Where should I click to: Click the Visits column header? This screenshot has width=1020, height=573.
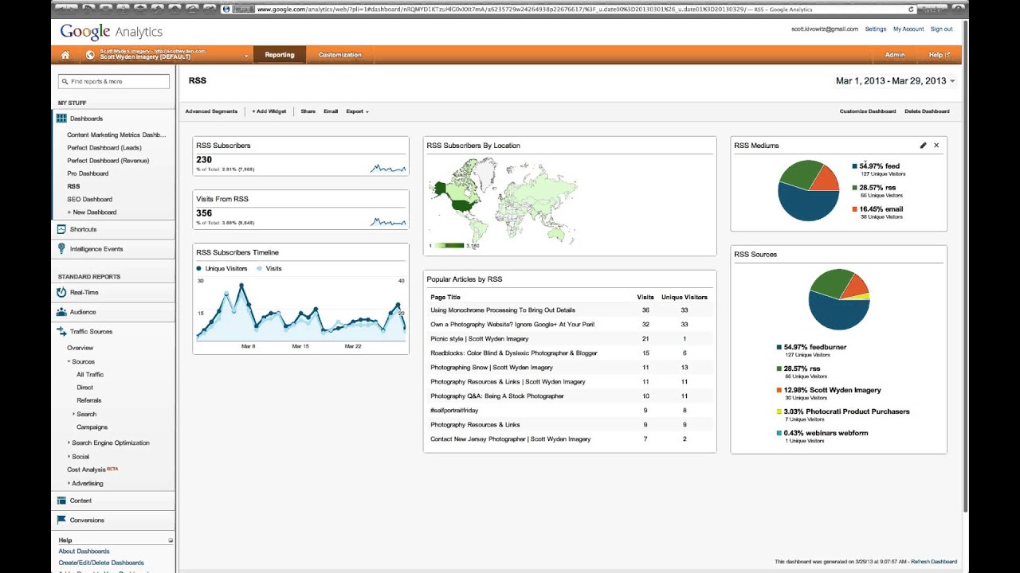pos(645,297)
